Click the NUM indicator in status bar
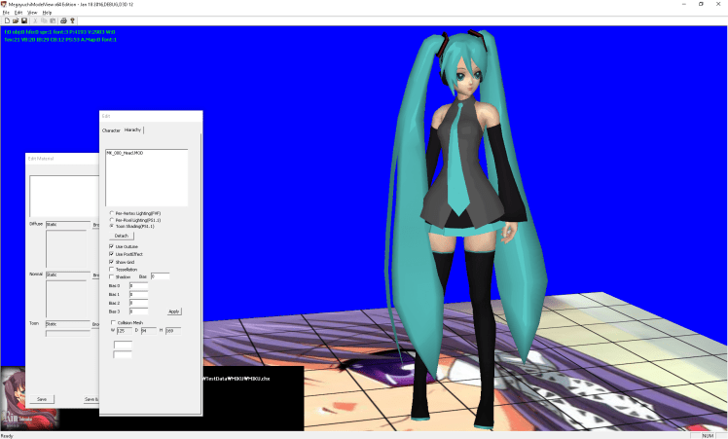The width and height of the screenshot is (728, 439). [x=708, y=436]
